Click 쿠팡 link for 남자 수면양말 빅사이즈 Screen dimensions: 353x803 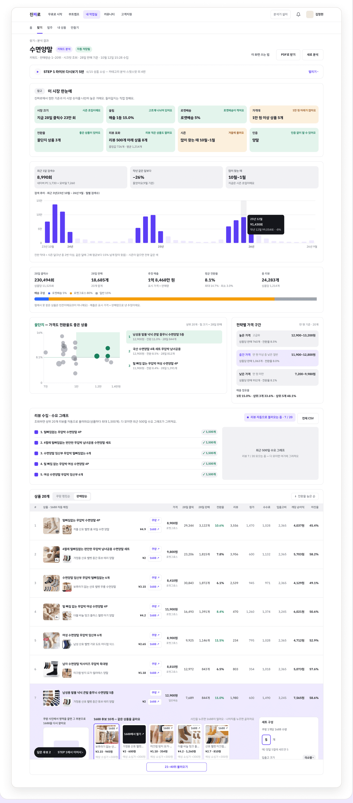[x=155, y=664]
